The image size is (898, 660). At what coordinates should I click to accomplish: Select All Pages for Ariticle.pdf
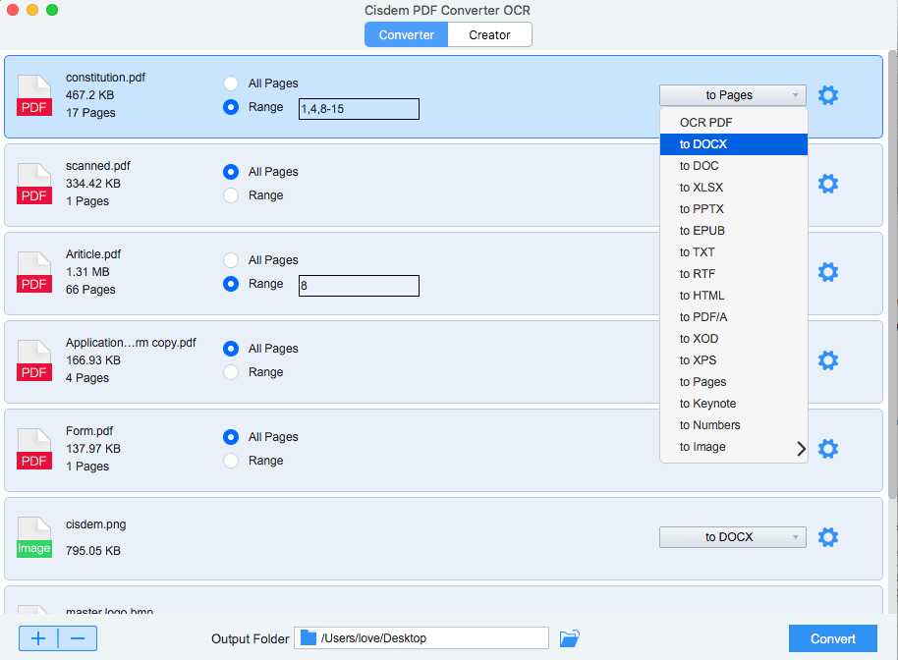[231, 260]
